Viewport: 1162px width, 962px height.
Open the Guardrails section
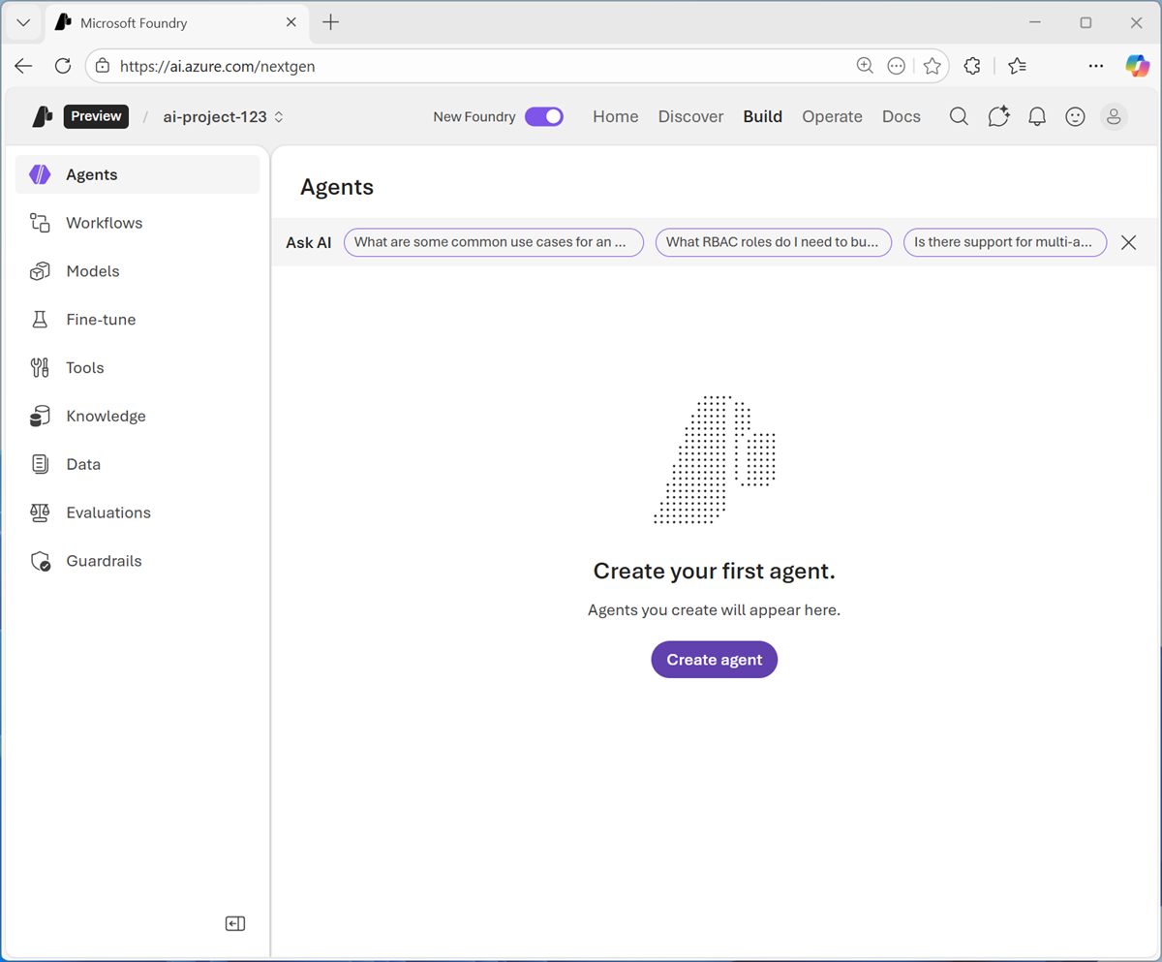coord(103,560)
